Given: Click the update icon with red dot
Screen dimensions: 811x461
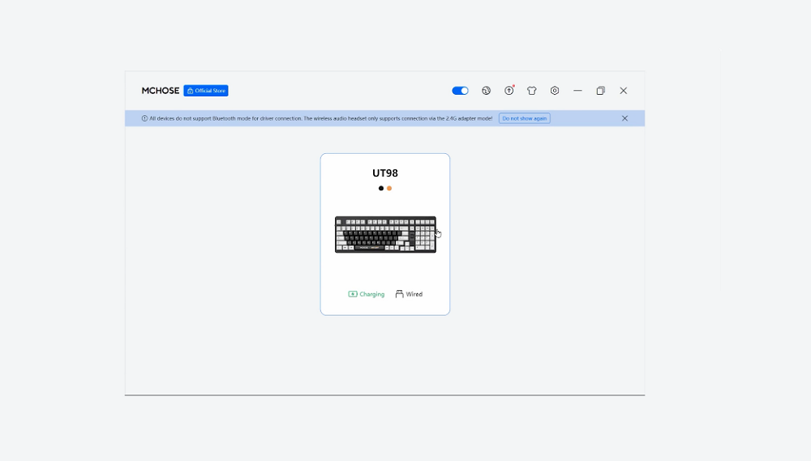Looking at the screenshot, I should 508,91.
